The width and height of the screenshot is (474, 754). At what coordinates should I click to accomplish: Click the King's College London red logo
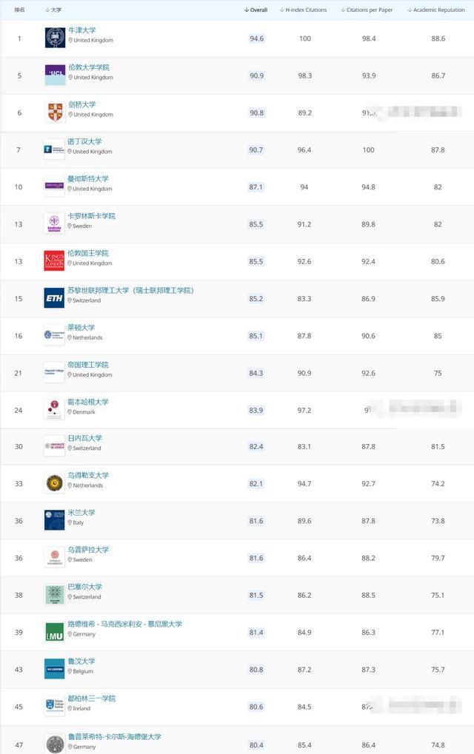tap(54, 260)
